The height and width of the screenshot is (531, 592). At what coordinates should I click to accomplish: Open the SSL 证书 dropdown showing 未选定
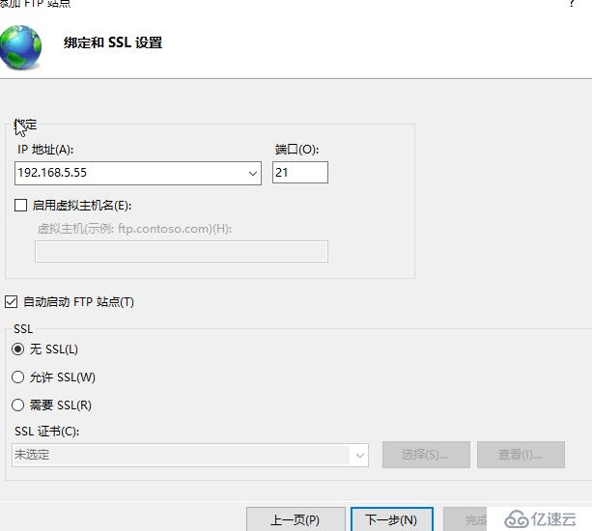point(190,455)
